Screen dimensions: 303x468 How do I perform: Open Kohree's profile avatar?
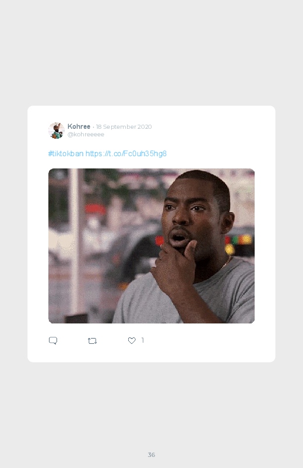pos(57,131)
